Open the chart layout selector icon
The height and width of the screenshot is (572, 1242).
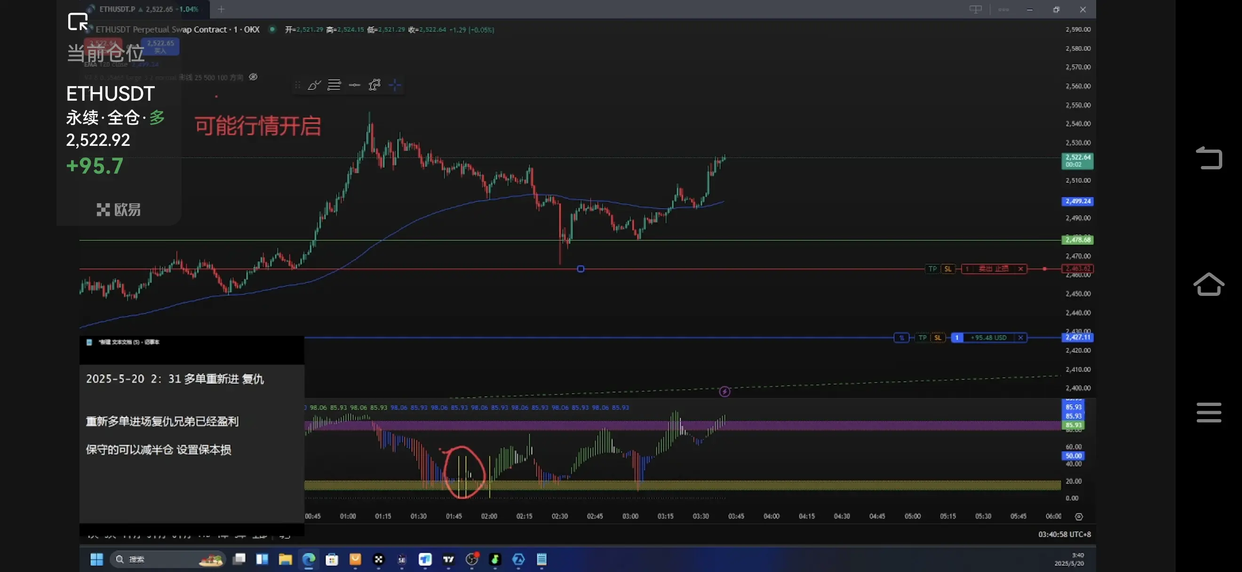(x=975, y=9)
